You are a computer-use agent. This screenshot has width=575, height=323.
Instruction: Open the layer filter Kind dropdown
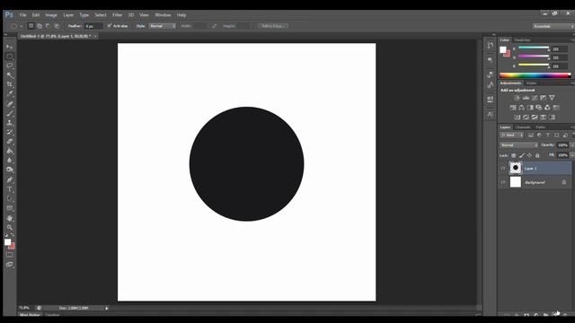(512, 135)
